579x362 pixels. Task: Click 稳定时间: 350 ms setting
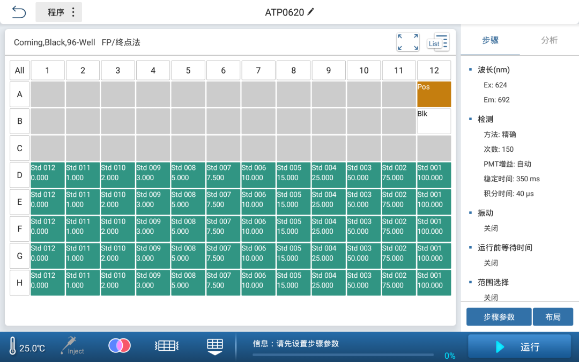(512, 179)
